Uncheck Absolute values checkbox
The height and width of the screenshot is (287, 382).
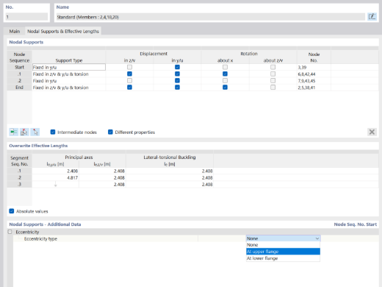pos(12,211)
